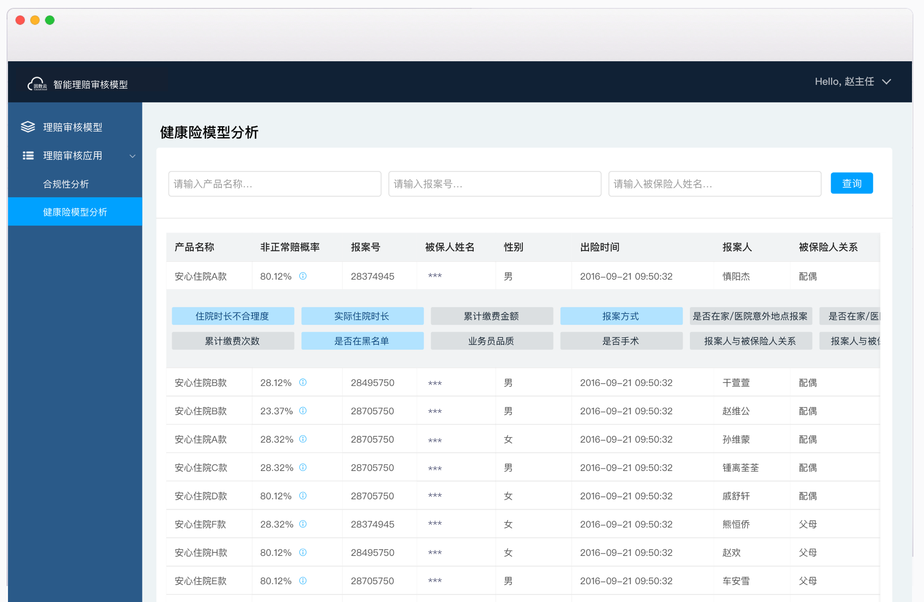Click the layers icon beside 理赔审核模型
924x602 pixels.
tap(28, 127)
